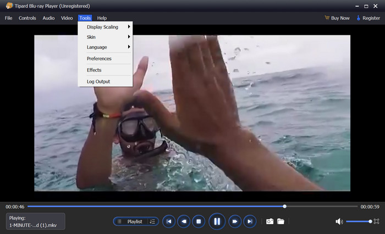The width and height of the screenshot is (385, 234).
Task: Click the Register button
Action: point(368,18)
